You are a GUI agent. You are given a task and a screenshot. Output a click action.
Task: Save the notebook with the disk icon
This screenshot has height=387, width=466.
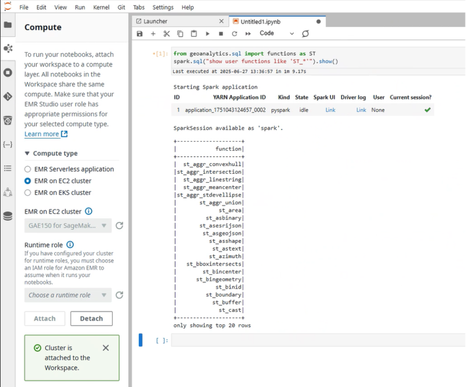point(140,33)
